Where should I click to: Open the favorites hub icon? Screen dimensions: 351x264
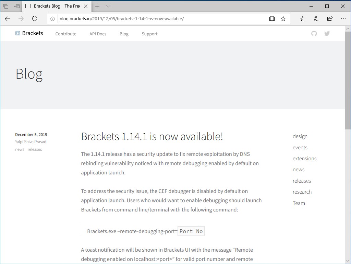point(302,19)
